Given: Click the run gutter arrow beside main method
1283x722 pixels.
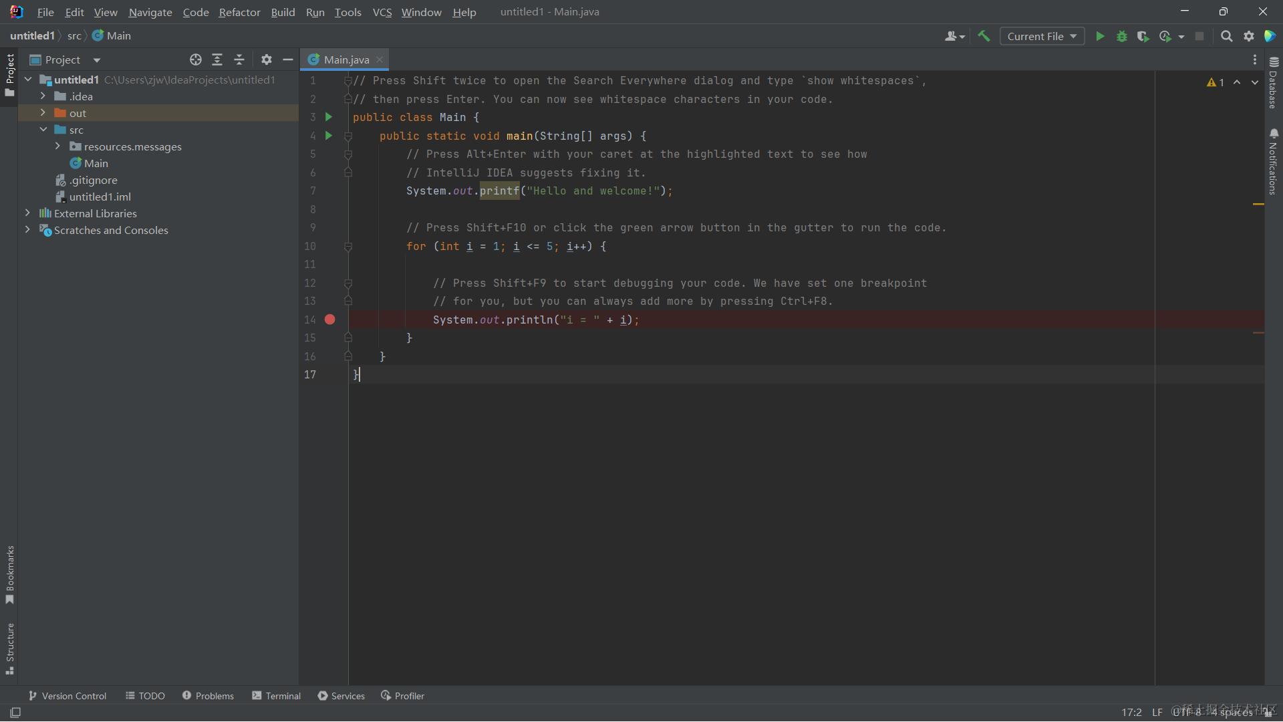Looking at the screenshot, I should [x=328, y=136].
